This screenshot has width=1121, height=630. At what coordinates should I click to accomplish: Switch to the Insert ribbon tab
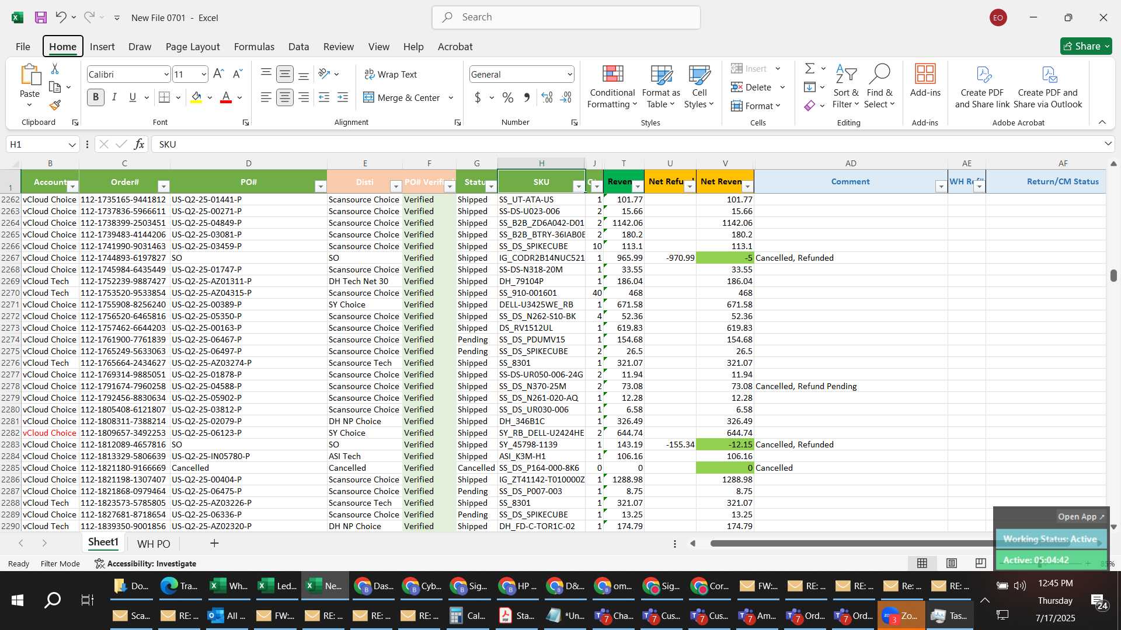point(102,47)
